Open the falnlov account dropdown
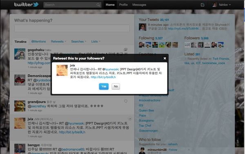 [x=225, y=5]
